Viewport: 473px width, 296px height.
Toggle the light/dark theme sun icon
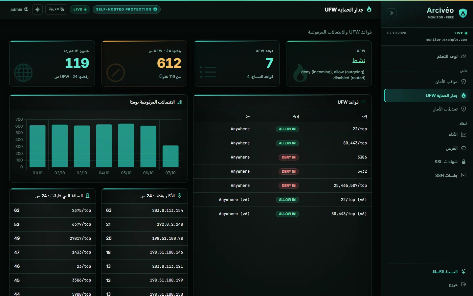(x=37, y=10)
